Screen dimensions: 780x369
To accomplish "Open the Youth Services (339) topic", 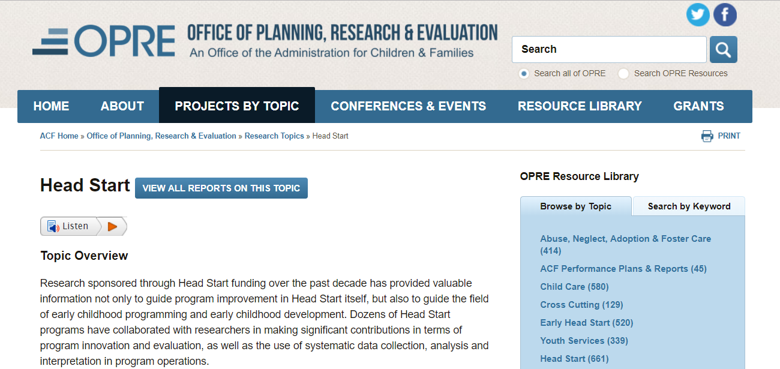I will (x=584, y=341).
